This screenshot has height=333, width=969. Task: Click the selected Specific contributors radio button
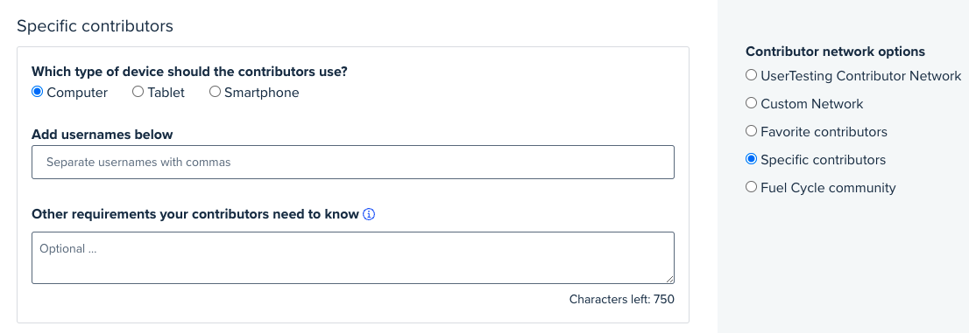751,159
